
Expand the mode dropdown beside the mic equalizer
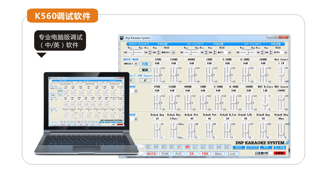(x=136, y=91)
